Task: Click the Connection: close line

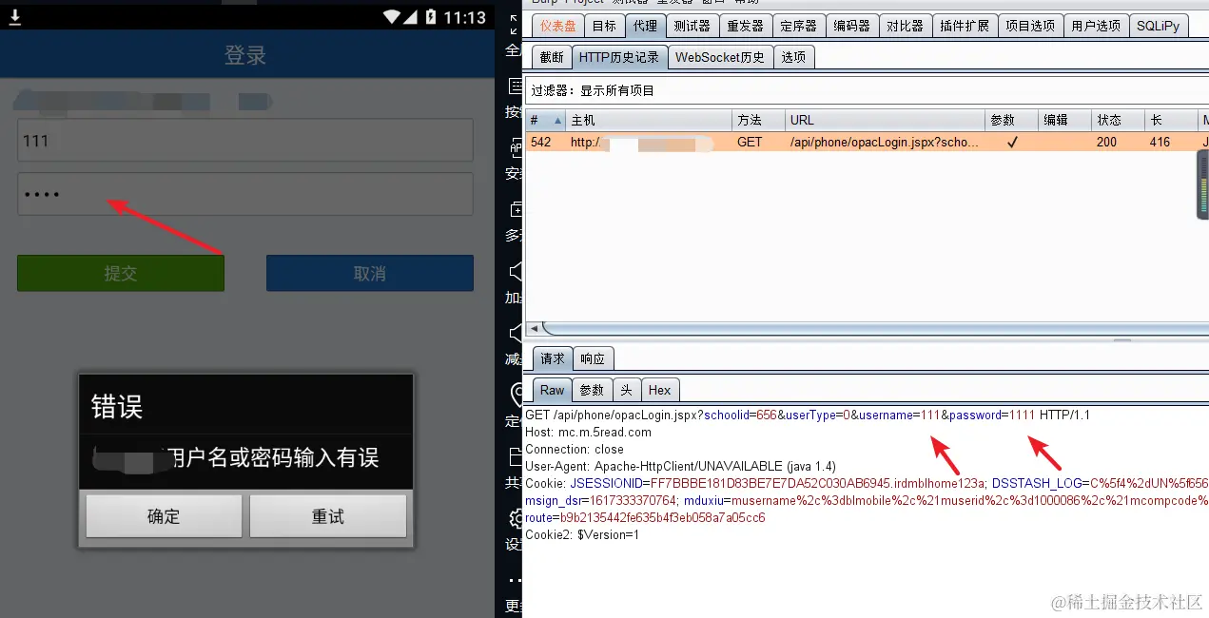Action: tap(575, 449)
